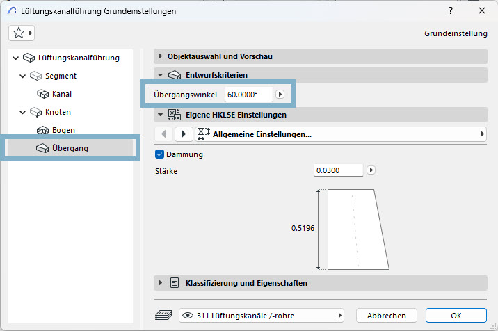
Task: Edit the Übergangswinkel value field
Action: pos(249,95)
